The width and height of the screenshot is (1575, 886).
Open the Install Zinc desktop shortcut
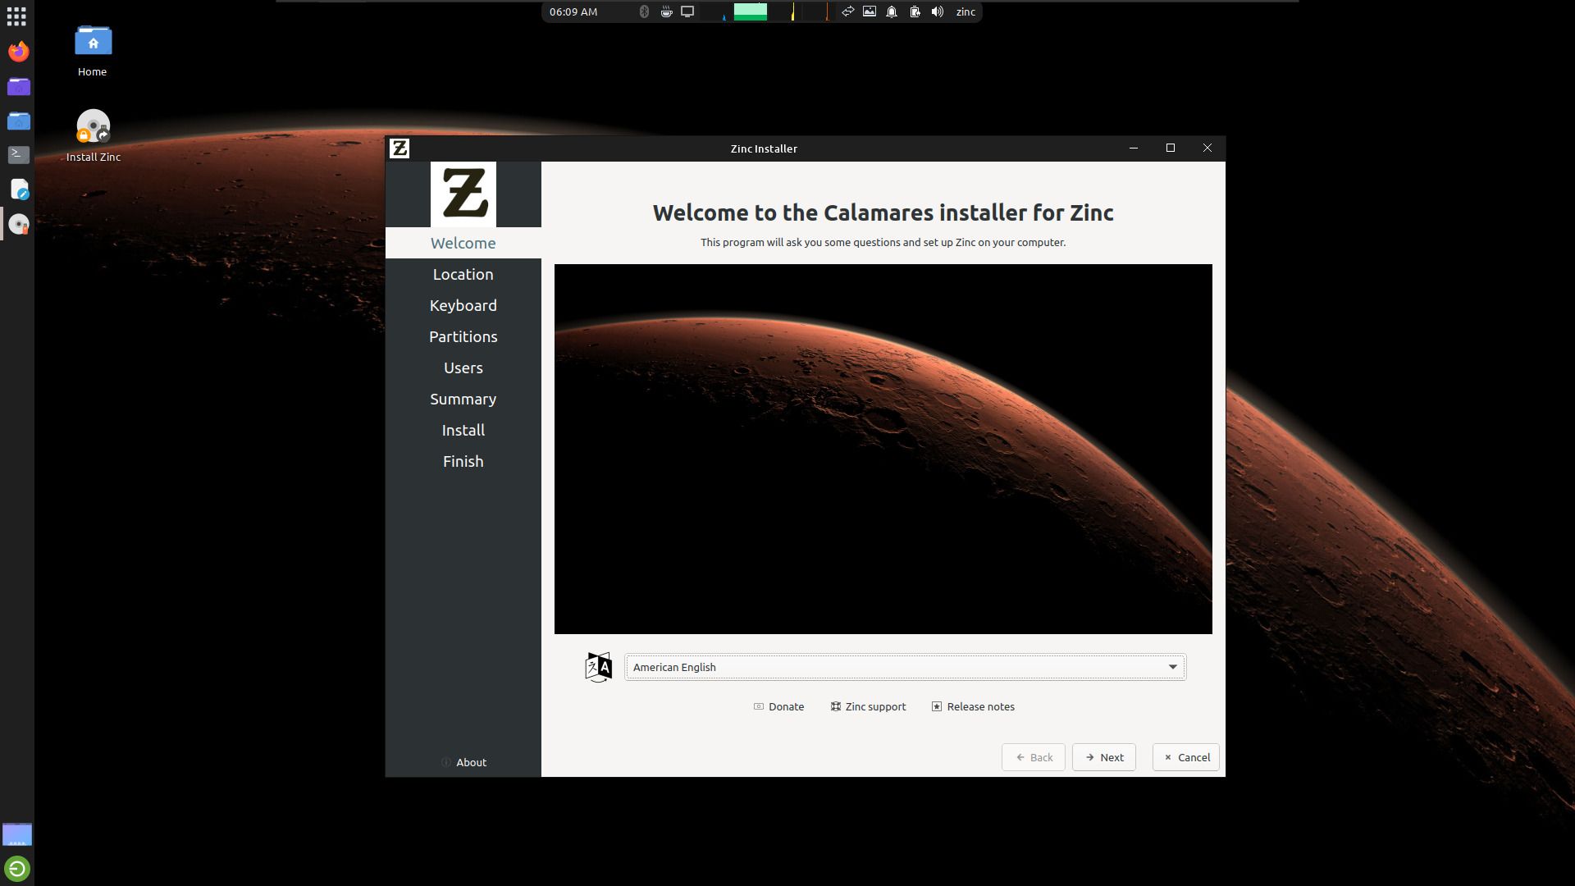tap(93, 127)
